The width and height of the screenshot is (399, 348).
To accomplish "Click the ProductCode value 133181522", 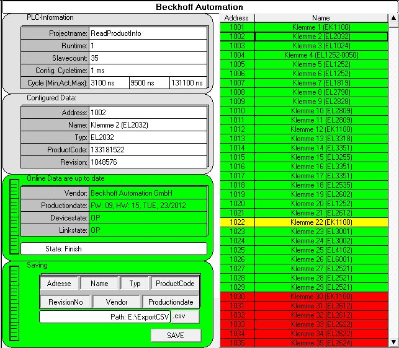I will 148,150.
